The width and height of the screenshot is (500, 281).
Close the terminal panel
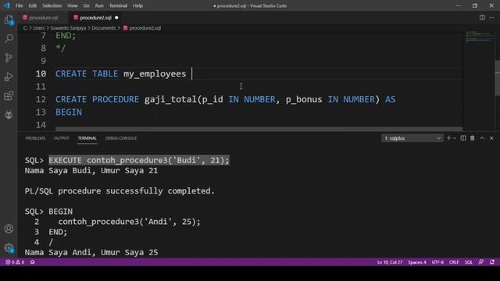coord(491,138)
